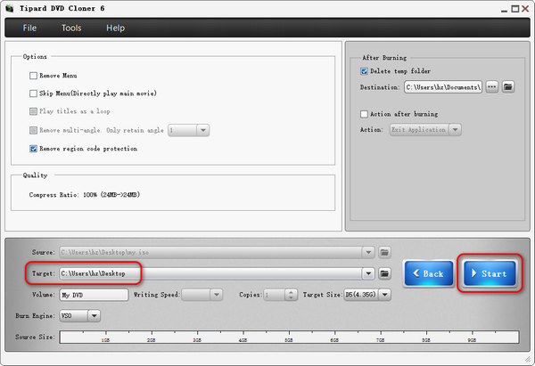Click the Target path field
The image size is (535, 366).
210,273
